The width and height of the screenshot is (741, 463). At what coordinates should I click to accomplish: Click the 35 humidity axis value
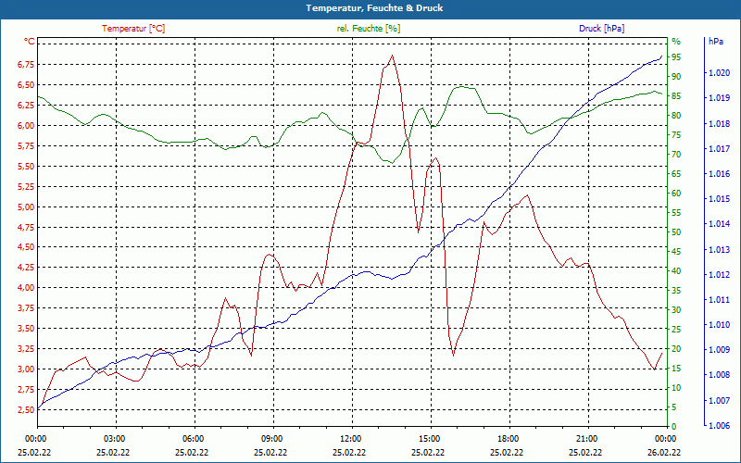tap(676, 291)
